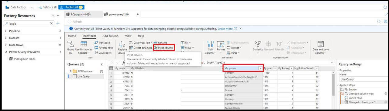Click the Count rows tool
Viewport: 389px width, 111px height.
tap(103, 53)
